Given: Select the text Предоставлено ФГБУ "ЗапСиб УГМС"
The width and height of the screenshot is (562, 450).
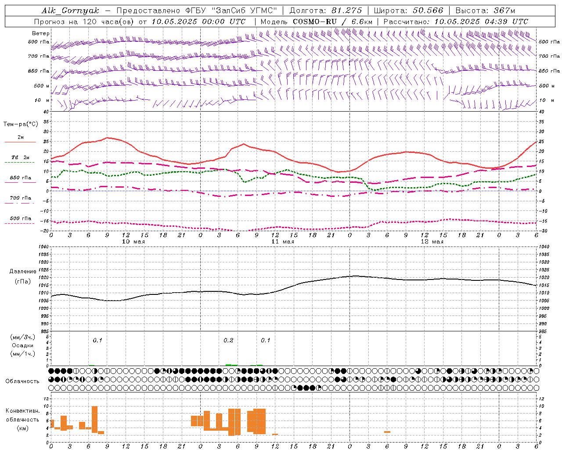Looking at the screenshot, I should pyautogui.click(x=197, y=11).
